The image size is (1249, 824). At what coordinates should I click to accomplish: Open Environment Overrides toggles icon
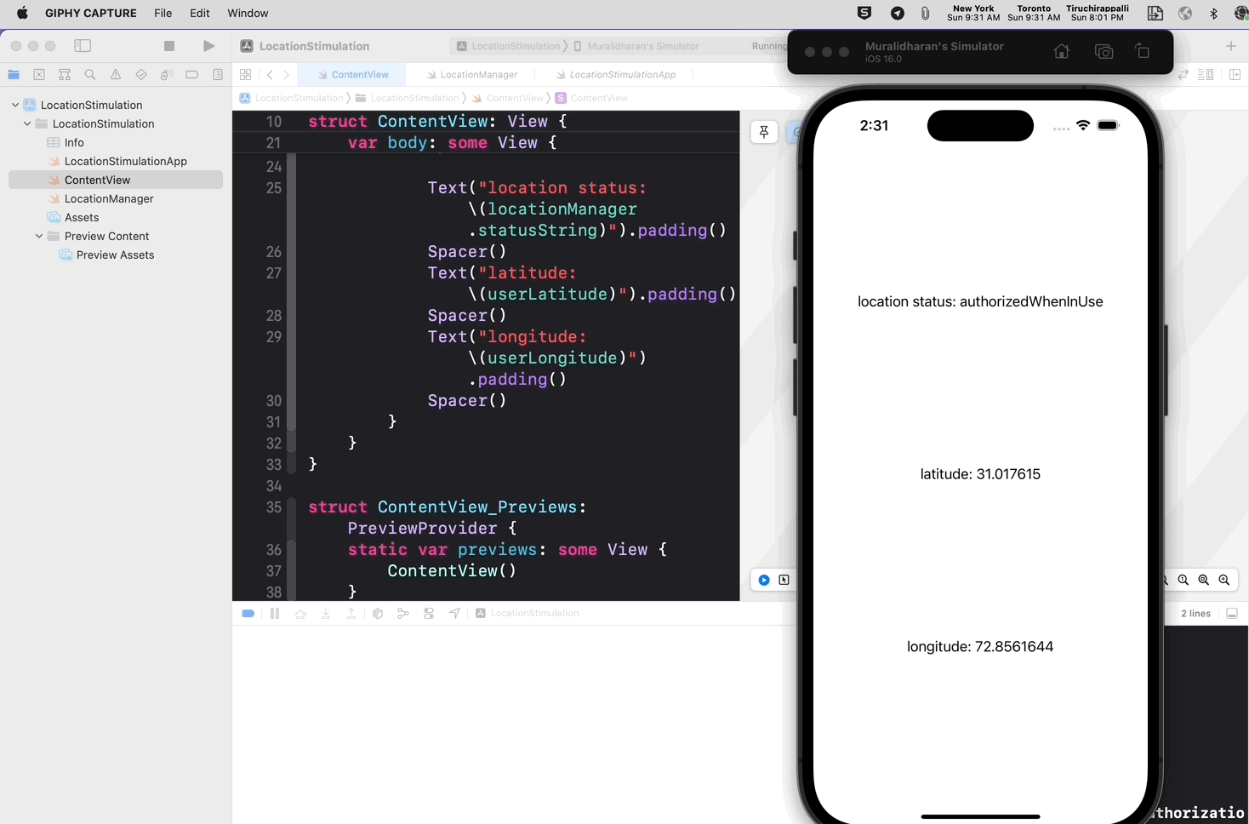pyautogui.click(x=428, y=613)
